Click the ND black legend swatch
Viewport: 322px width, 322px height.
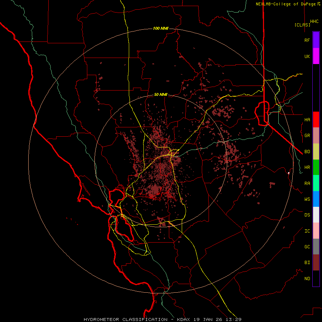(316, 278)
